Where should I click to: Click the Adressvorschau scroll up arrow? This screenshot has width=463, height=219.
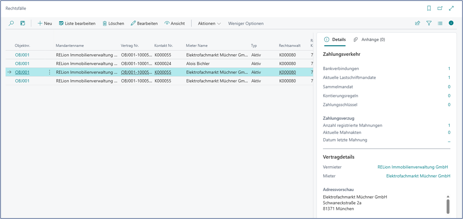click(x=448, y=196)
